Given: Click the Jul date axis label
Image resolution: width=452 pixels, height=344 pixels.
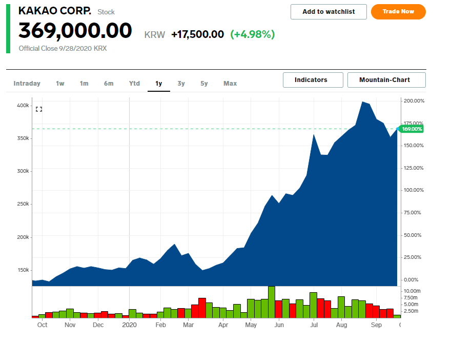Looking at the screenshot, I should click(x=314, y=325).
